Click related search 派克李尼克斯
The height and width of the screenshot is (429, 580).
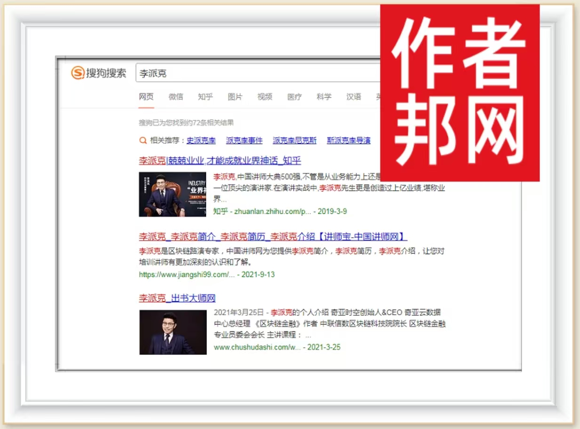coord(294,140)
